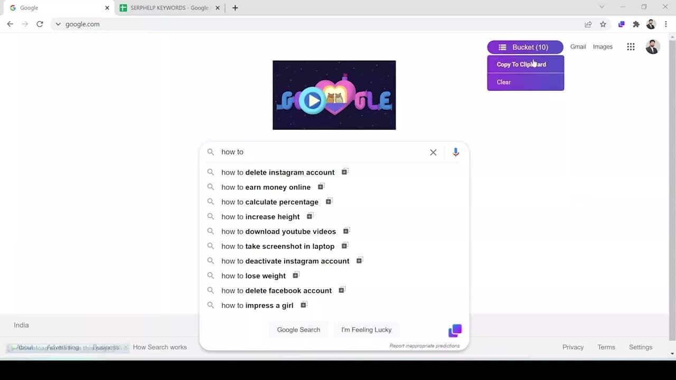Screen dimensions: 676x380
Task: Open Terms footer link
Action: click(x=606, y=347)
